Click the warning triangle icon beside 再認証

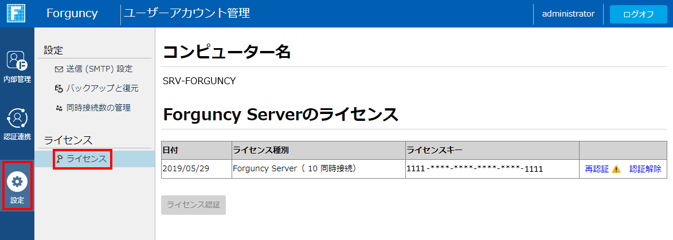pyautogui.click(x=616, y=169)
